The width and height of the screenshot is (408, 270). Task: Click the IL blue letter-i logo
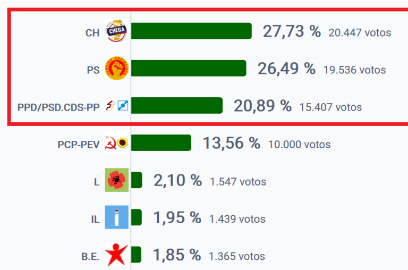click(117, 218)
